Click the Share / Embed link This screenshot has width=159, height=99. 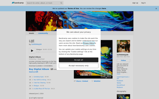(x=82, y=81)
